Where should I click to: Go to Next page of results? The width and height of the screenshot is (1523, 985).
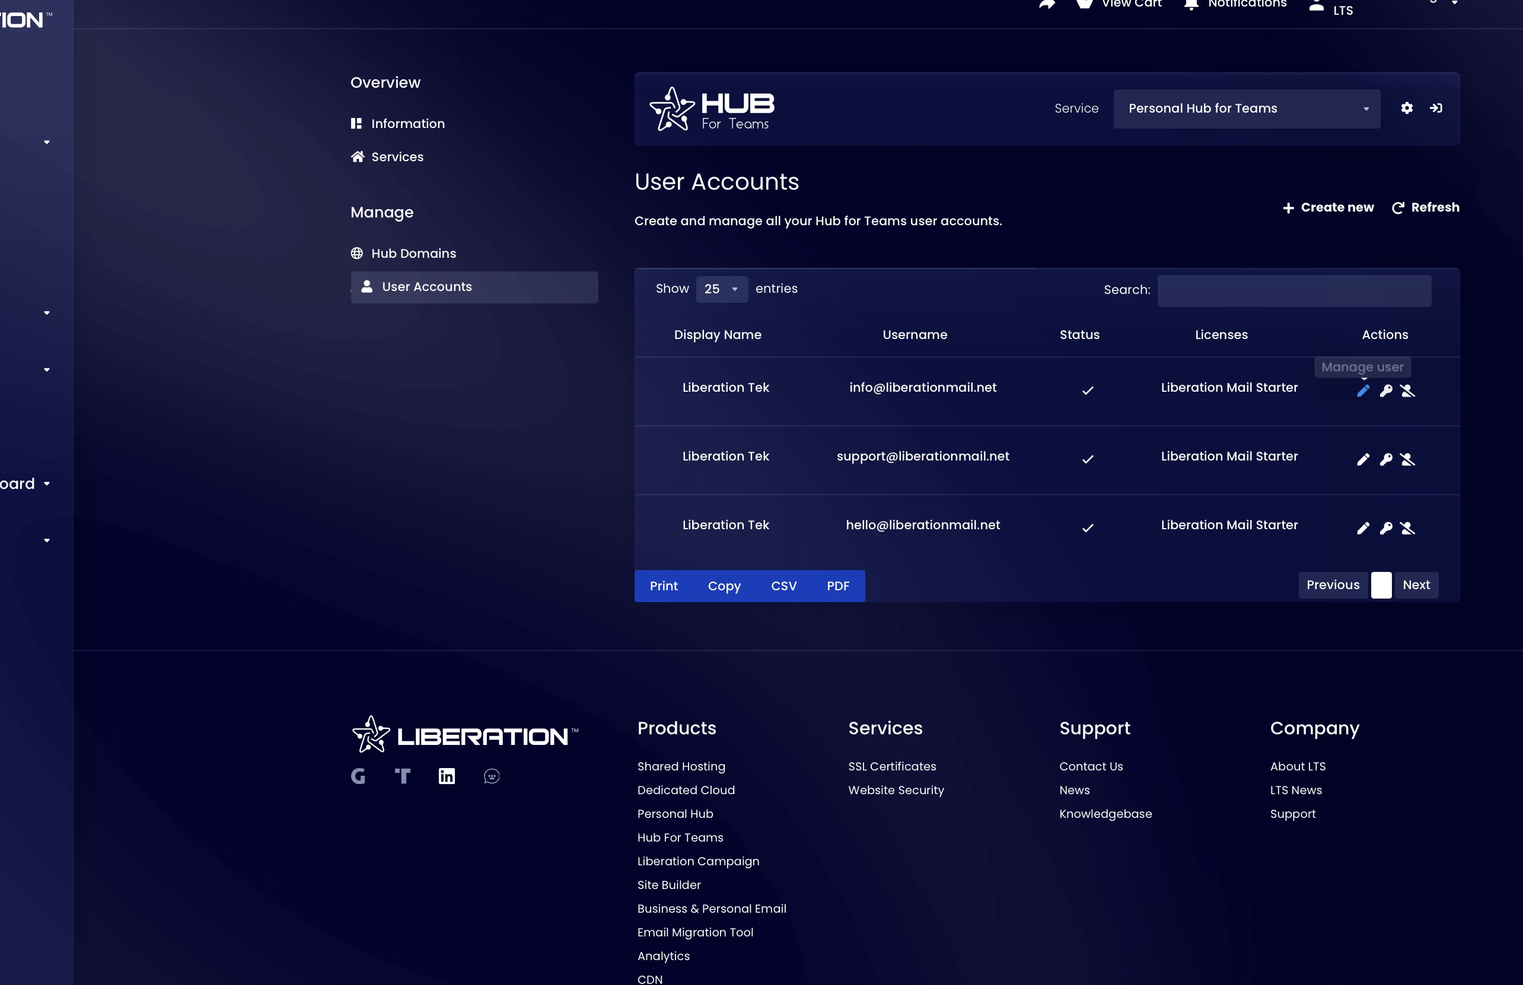[x=1416, y=585]
